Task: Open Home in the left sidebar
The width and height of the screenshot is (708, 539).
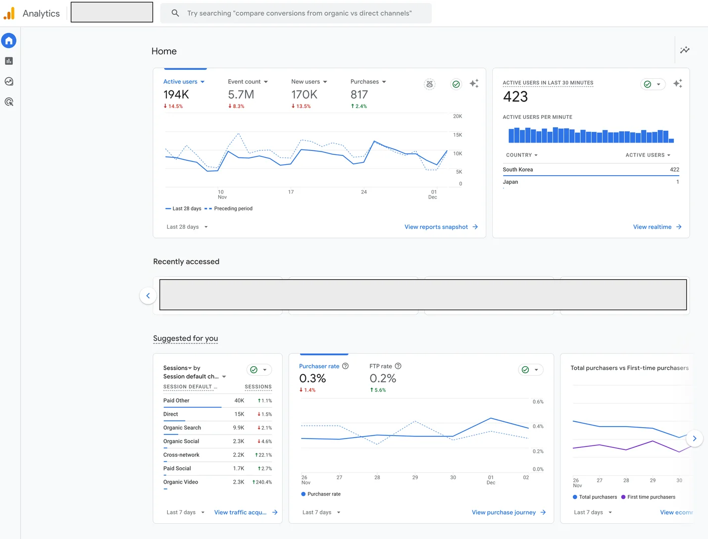Action: point(9,41)
